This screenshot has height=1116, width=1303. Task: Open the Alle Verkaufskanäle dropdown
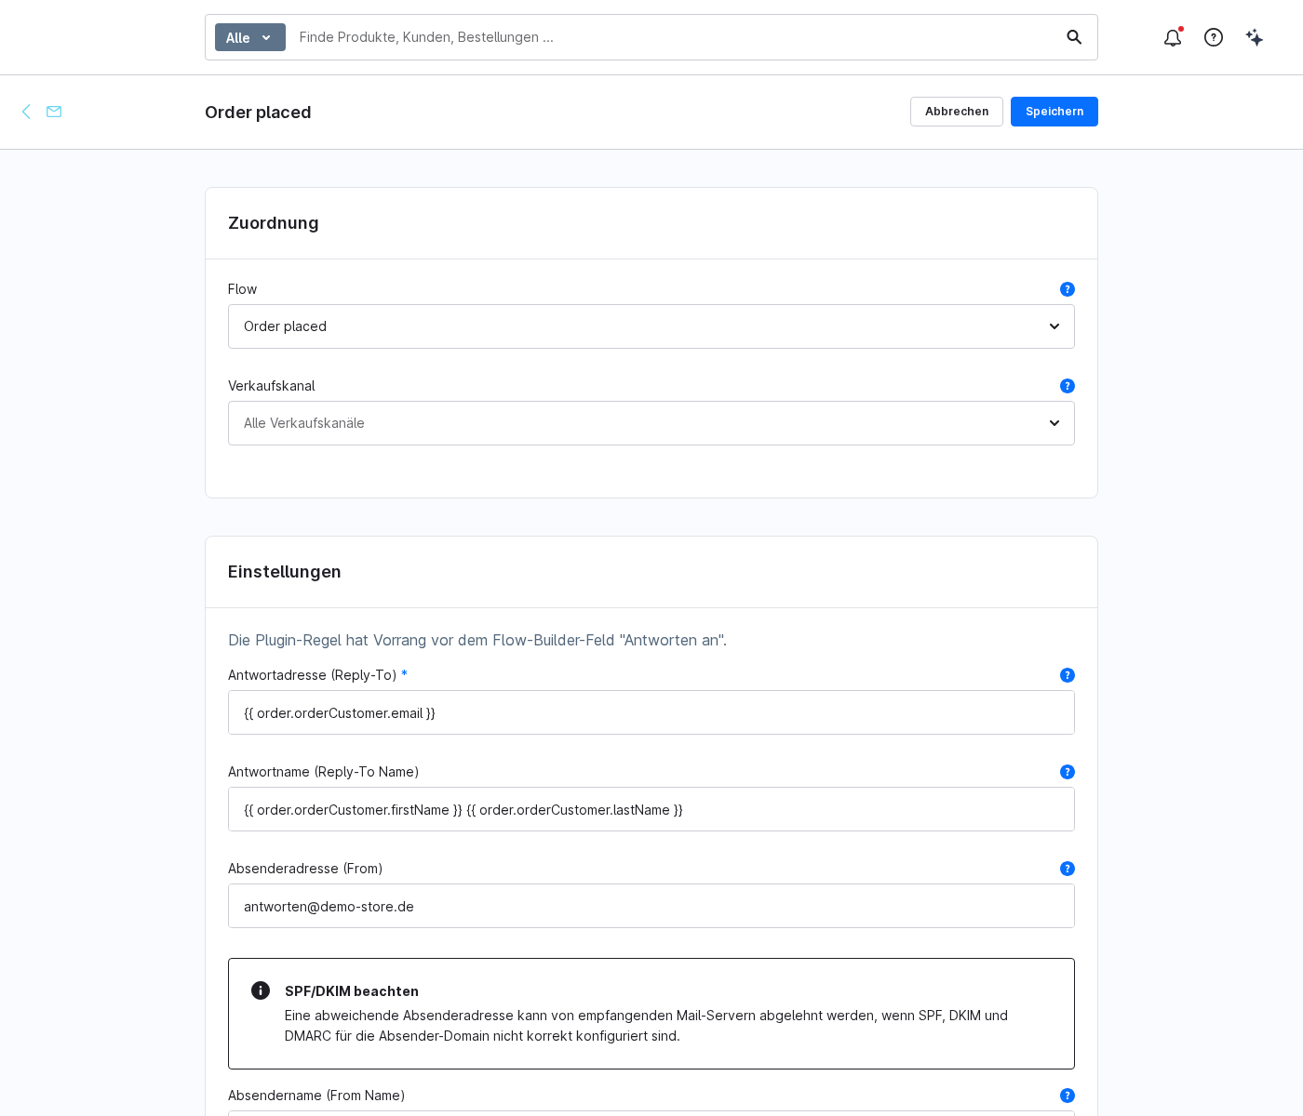pyautogui.click(x=651, y=423)
